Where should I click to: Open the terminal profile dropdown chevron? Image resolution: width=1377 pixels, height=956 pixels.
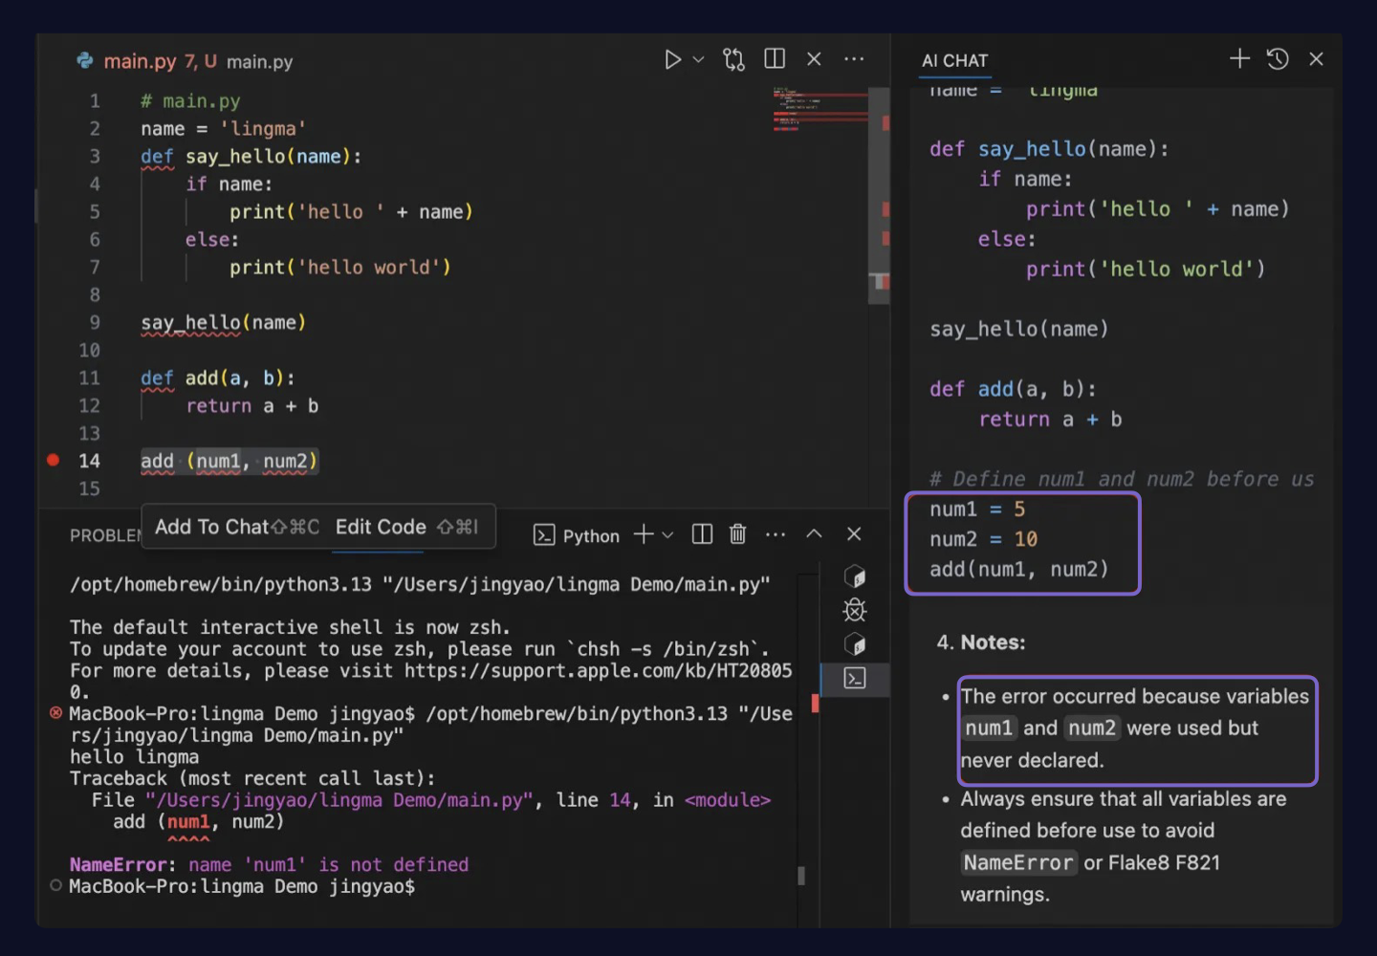point(667,535)
